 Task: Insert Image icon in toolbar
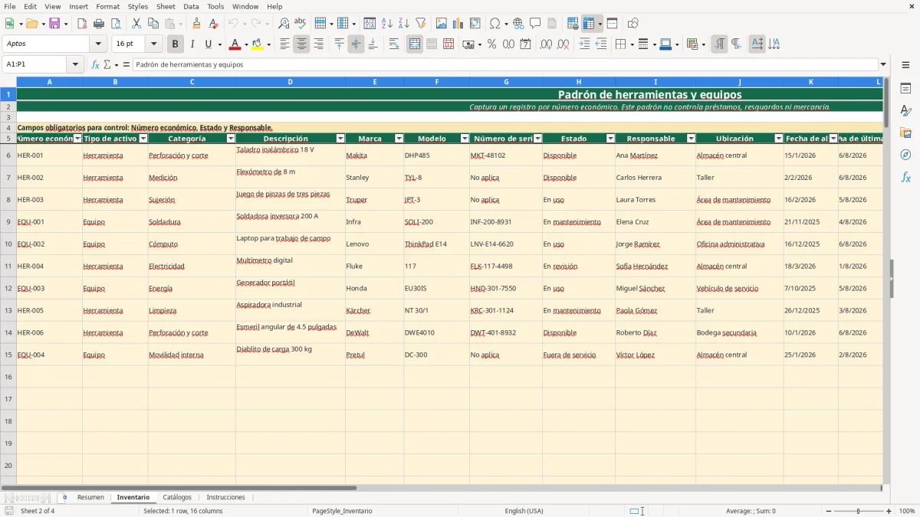[442, 24]
